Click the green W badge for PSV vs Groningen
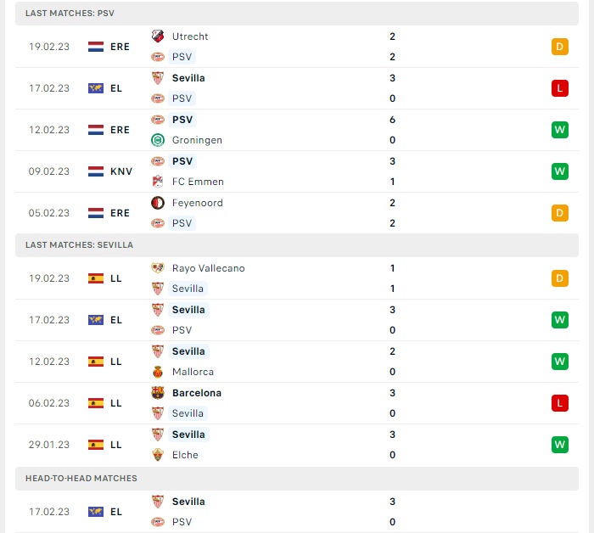Screen dimensions: 594x533 coord(560,130)
